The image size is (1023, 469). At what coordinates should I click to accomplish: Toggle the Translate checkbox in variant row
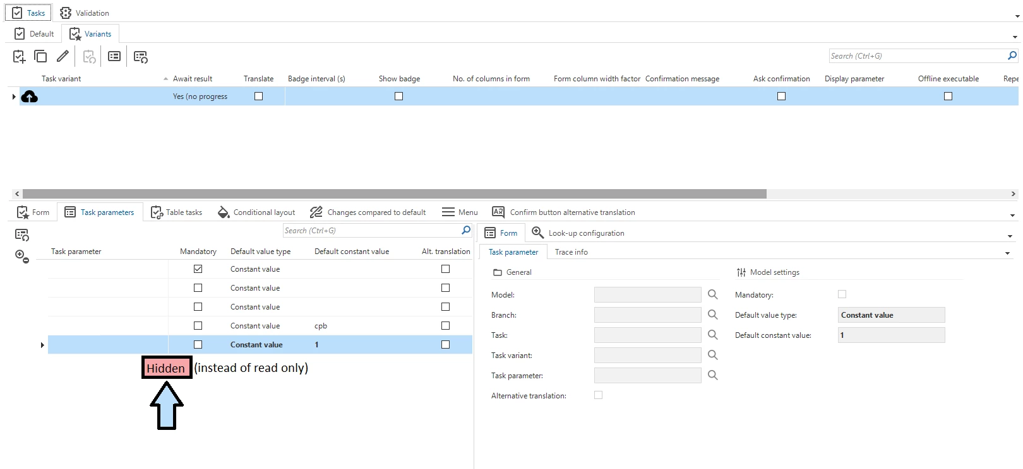[x=258, y=96]
